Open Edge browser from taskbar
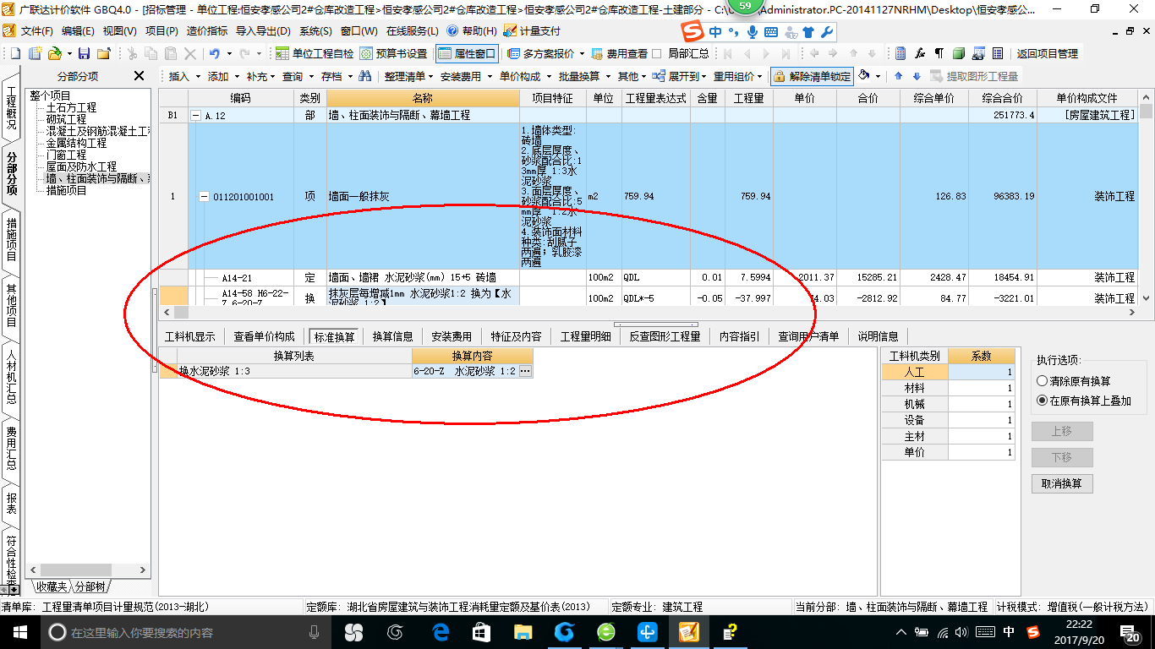The width and height of the screenshot is (1155, 649). (x=440, y=632)
